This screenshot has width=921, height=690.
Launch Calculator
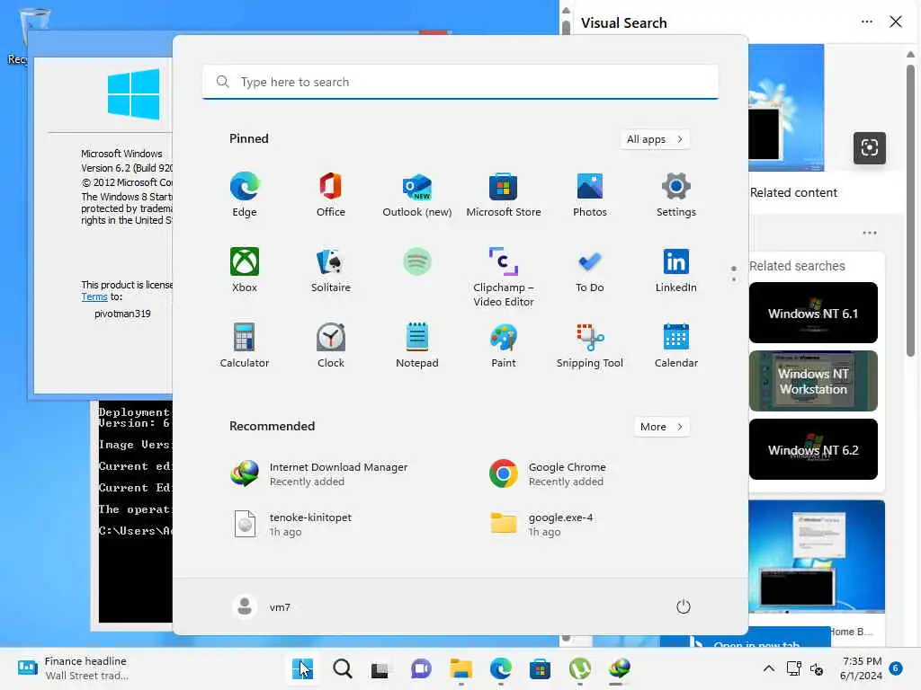point(245,346)
